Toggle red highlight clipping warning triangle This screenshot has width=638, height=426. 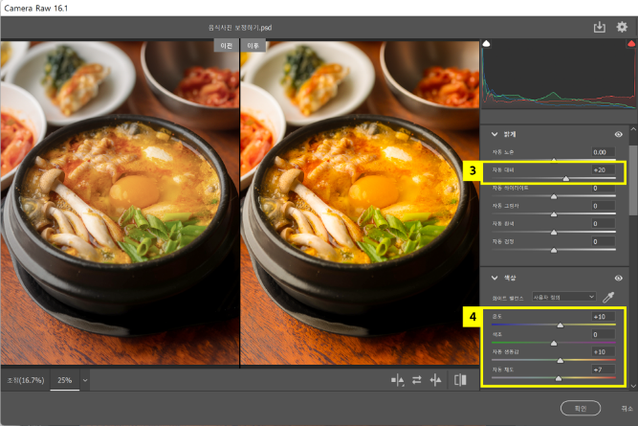(x=631, y=44)
